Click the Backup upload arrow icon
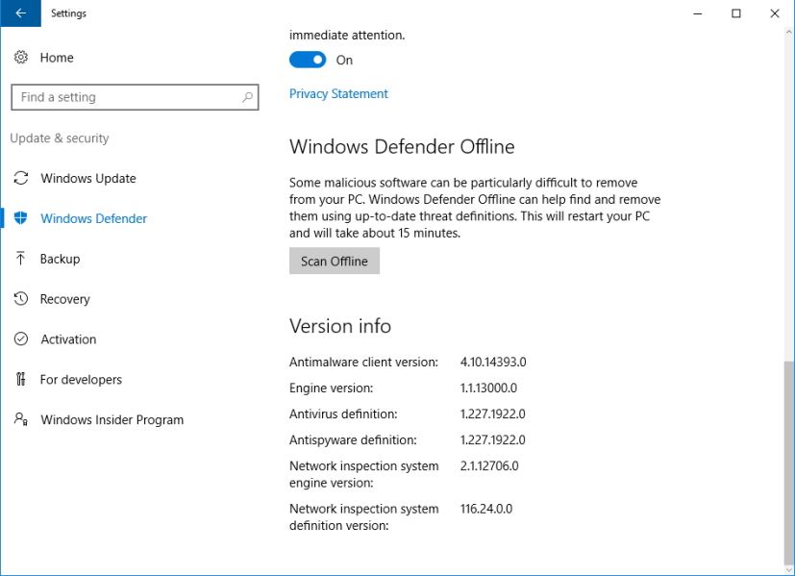The height and width of the screenshot is (576, 795). click(x=21, y=259)
